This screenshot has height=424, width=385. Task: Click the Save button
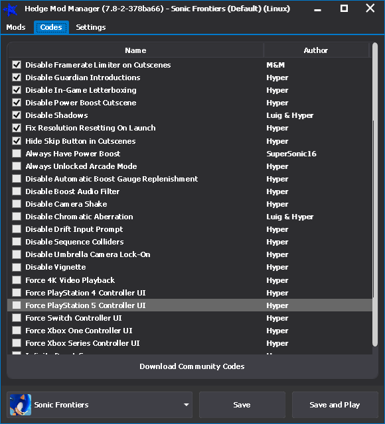tap(242, 405)
